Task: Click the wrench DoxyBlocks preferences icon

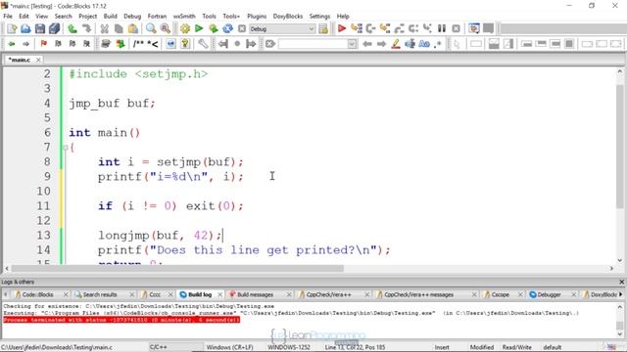Action: 203,43
